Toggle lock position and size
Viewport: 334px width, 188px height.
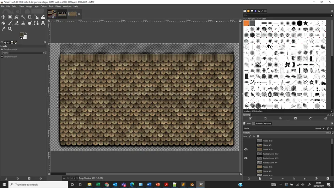254,136
